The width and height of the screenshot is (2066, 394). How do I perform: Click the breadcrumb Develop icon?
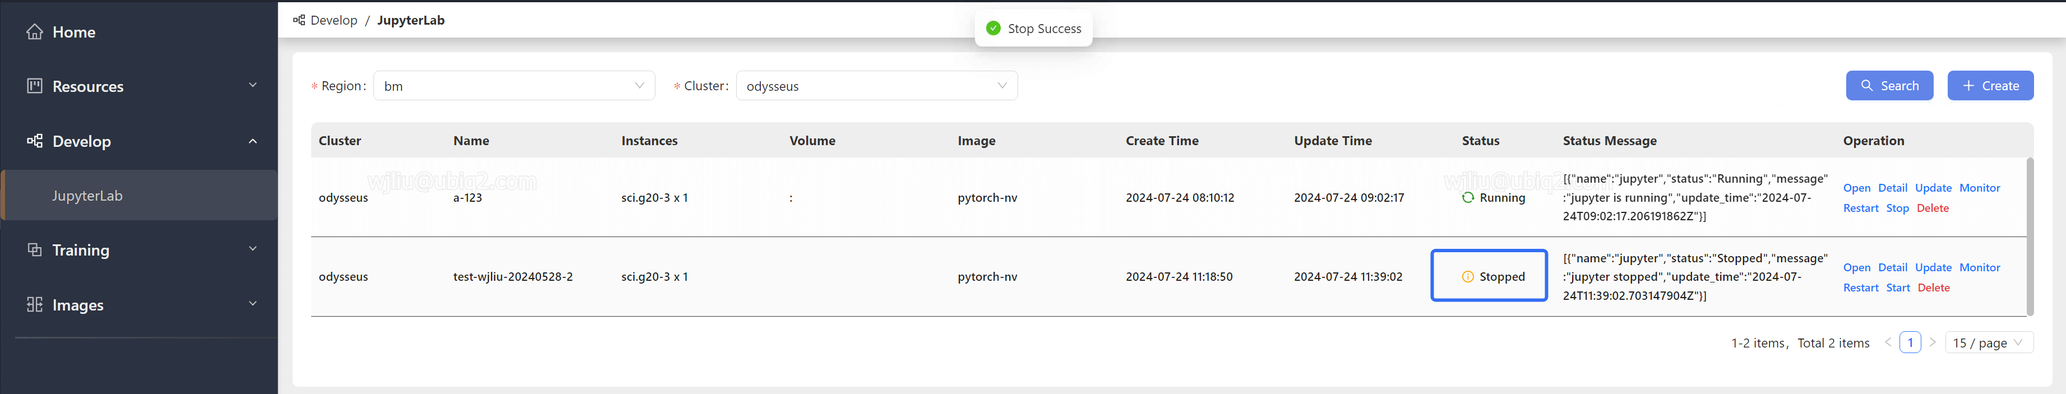click(x=299, y=20)
